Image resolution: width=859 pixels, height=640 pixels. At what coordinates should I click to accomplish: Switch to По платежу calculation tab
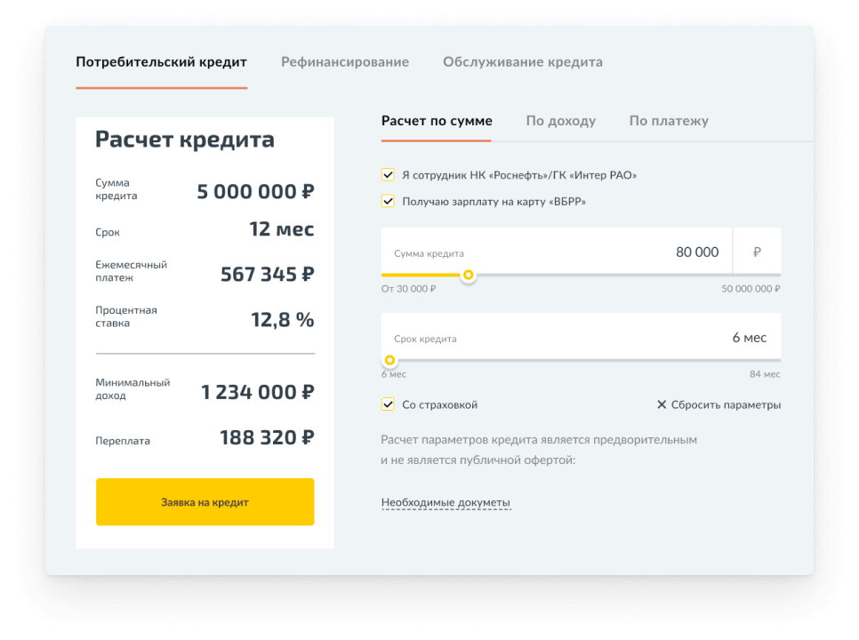pos(669,121)
